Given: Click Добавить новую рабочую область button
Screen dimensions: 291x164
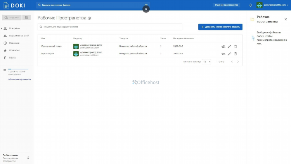Looking at the screenshot, I should (220, 27).
